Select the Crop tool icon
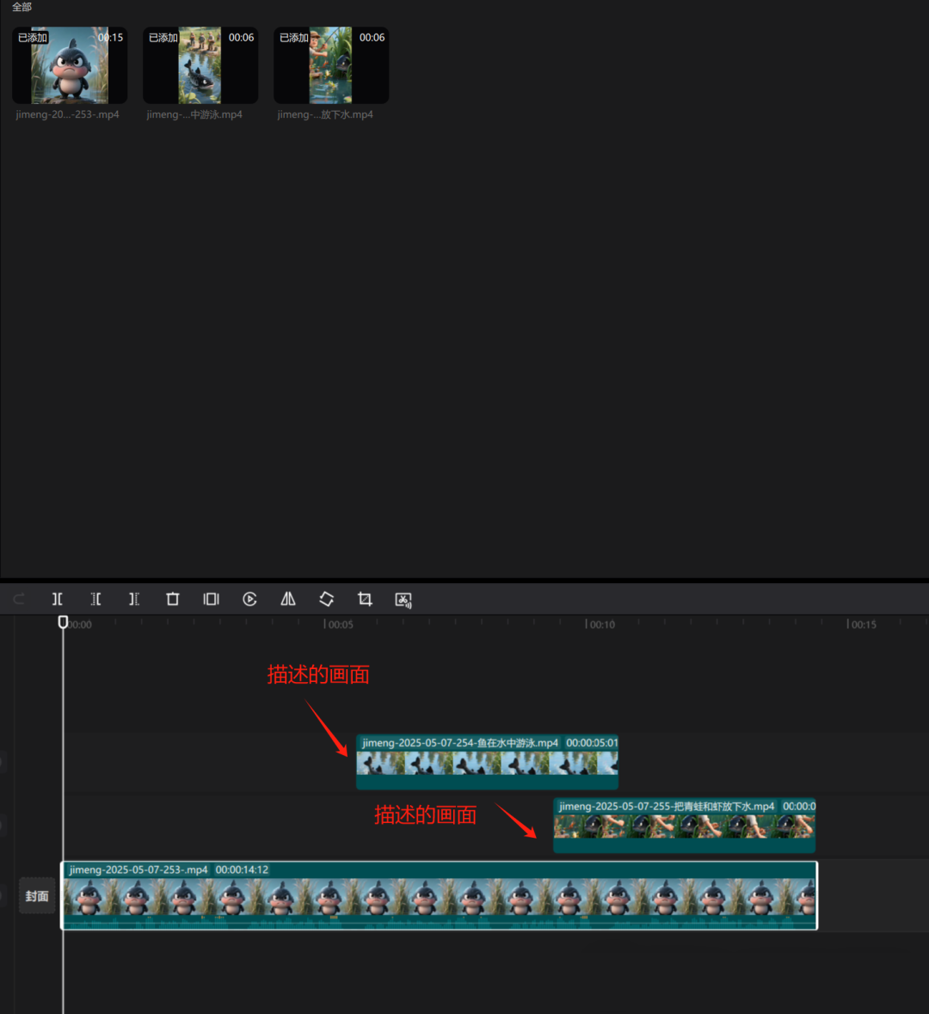Image resolution: width=929 pixels, height=1014 pixels. pos(365,599)
